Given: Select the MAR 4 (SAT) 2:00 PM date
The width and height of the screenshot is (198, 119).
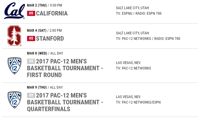Looking at the screenshot, I should click(44, 30).
